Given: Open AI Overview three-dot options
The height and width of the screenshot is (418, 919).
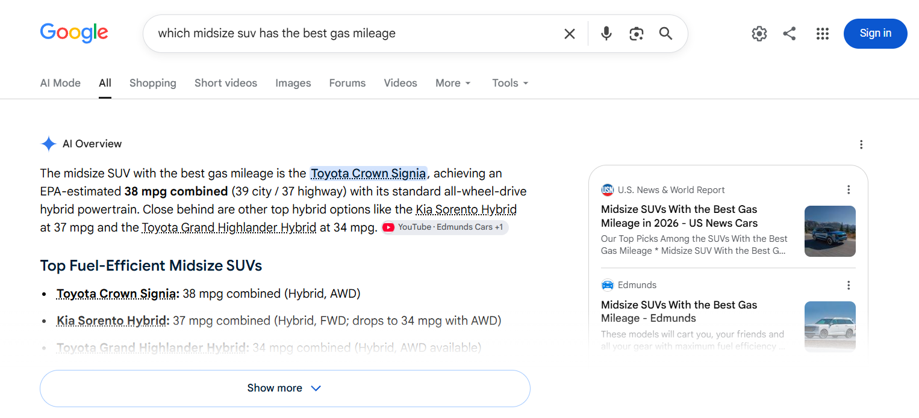Looking at the screenshot, I should (x=861, y=144).
